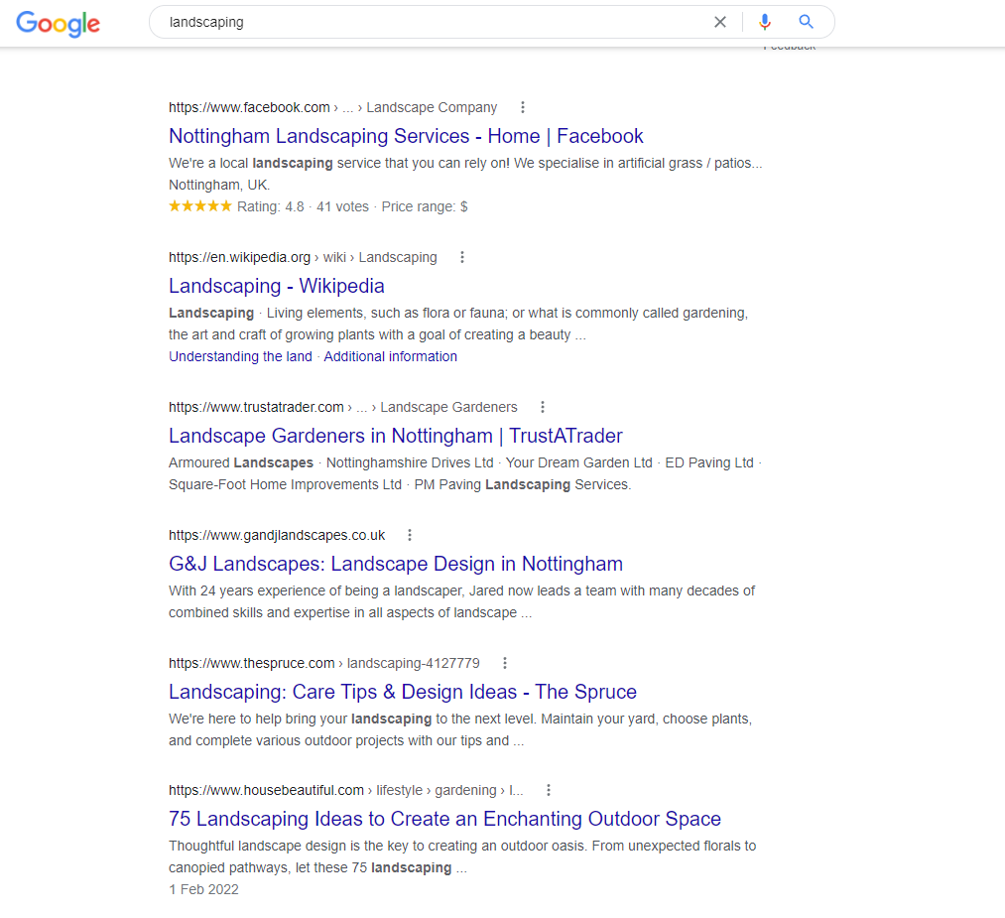1005x918 pixels.
Task: Open the three-dot menu for the thespruce result
Action: click(504, 663)
